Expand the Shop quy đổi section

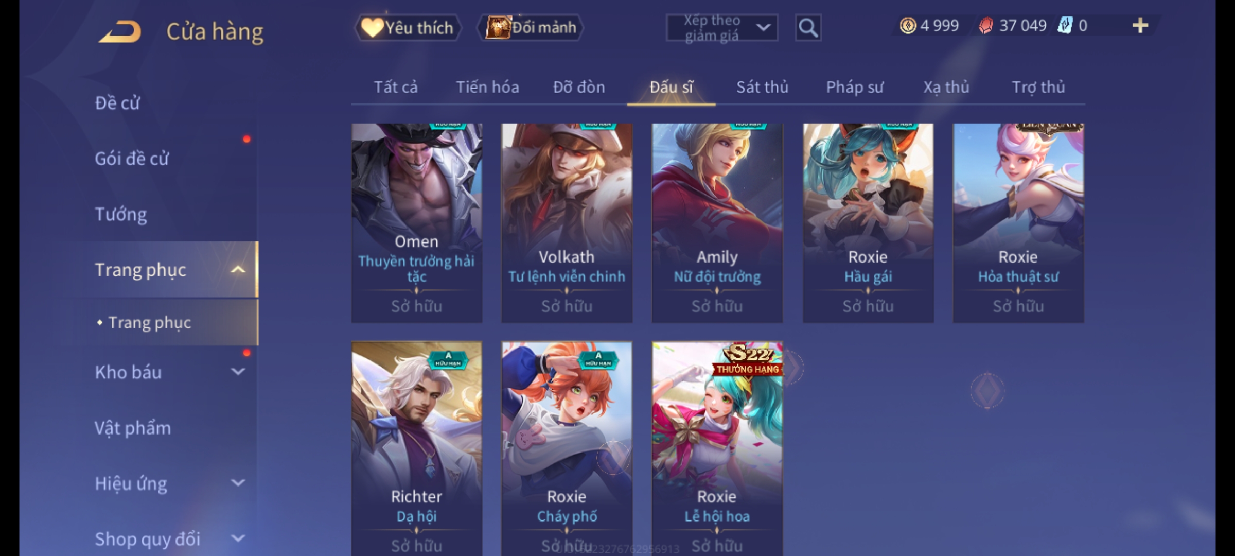click(x=238, y=538)
